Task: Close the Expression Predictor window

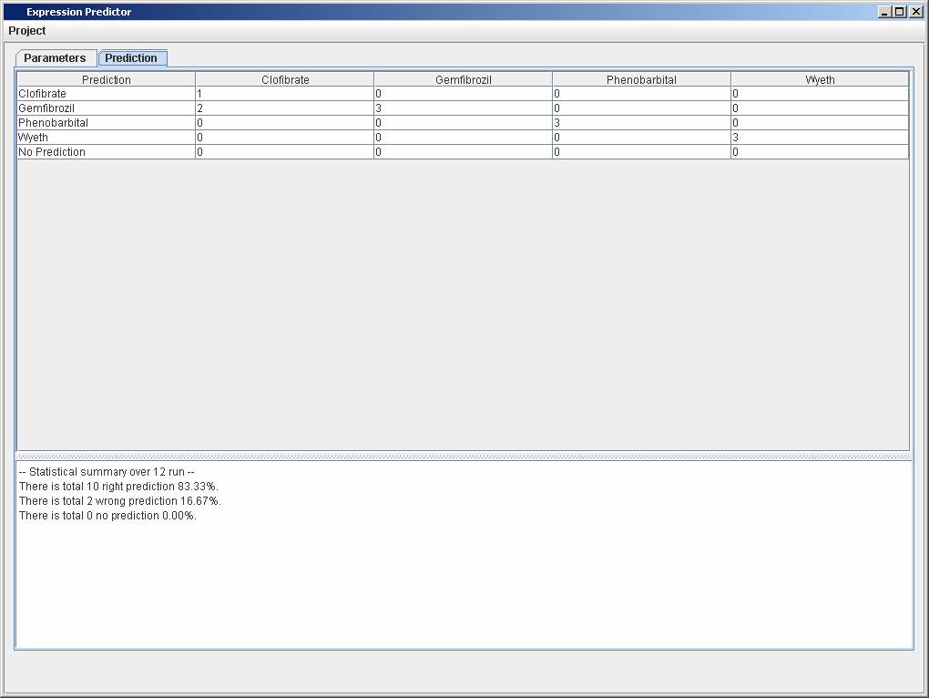Action: click(x=916, y=11)
